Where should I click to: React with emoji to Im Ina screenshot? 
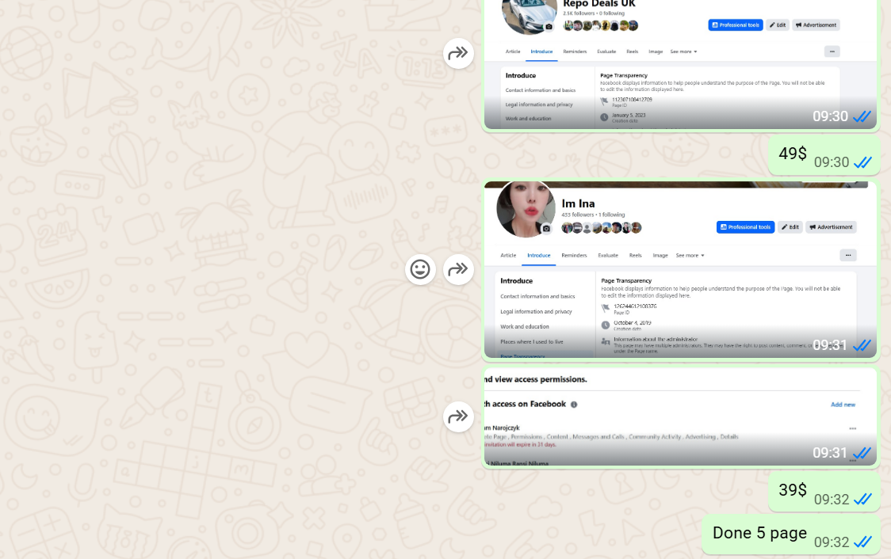[x=420, y=269]
